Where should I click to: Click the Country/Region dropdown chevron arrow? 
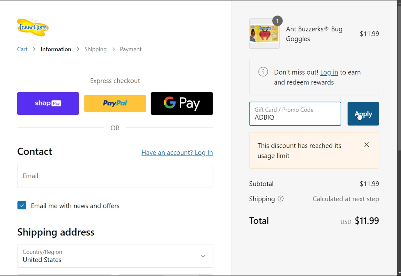click(x=203, y=256)
